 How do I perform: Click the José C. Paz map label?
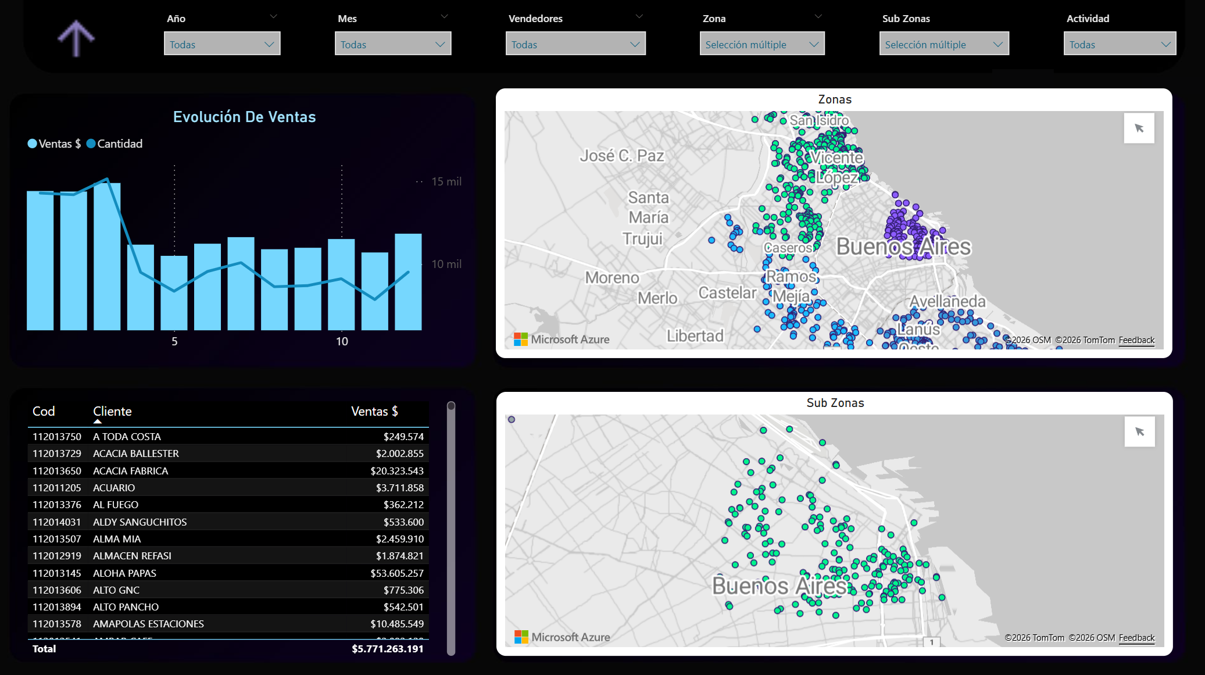621,156
